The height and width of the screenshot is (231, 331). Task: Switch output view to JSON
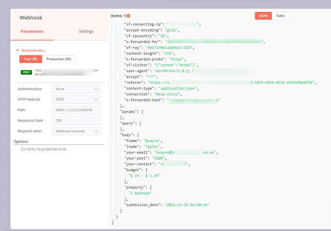263,16
